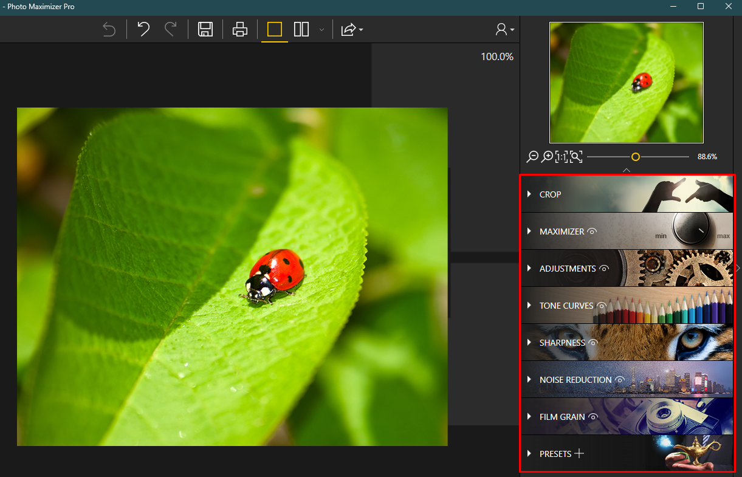
Task: Click the zoom-out magnifier icon
Action: click(x=532, y=156)
